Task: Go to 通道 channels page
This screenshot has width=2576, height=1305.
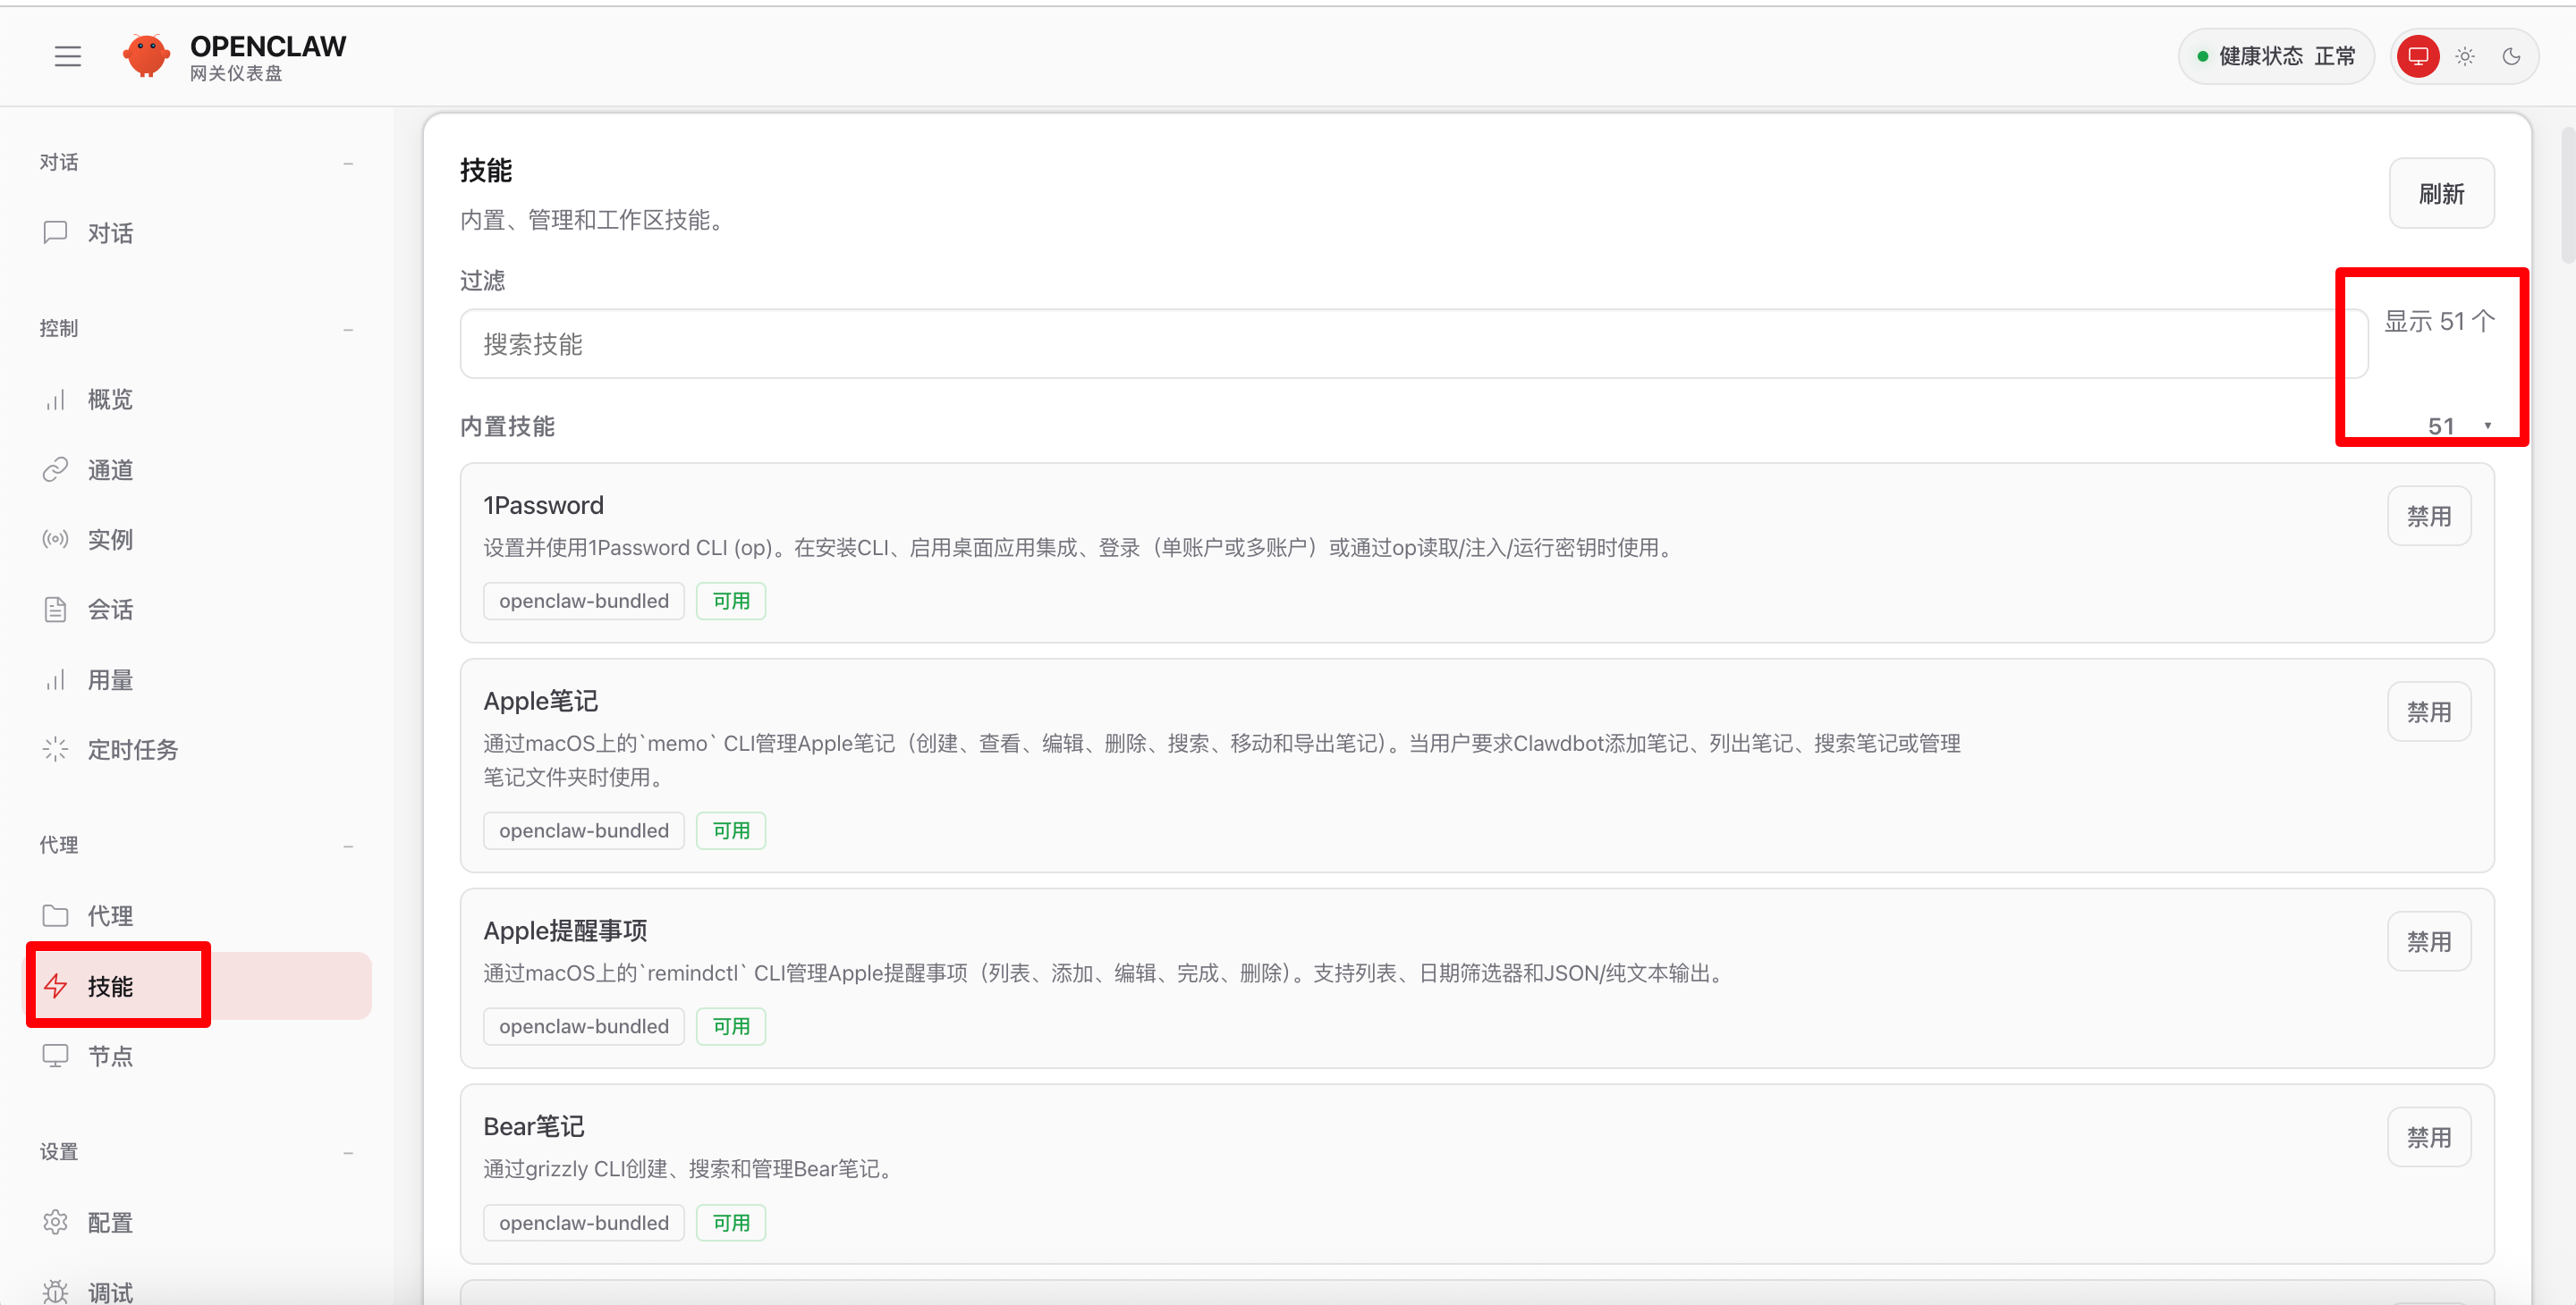Action: tap(110, 469)
